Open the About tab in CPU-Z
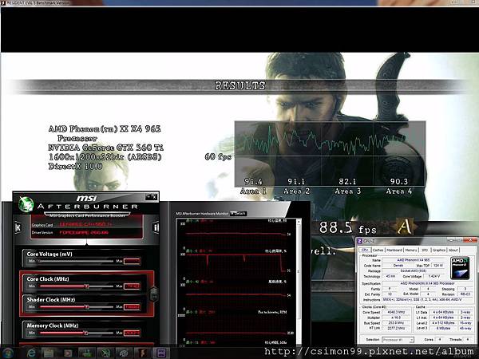Screen dimensions: 479x359 point(453,250)
